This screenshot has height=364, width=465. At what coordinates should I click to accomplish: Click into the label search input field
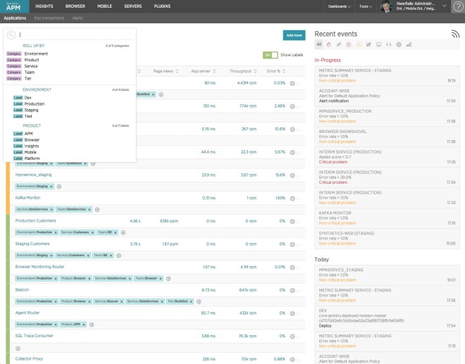click(x=75, y=35)
